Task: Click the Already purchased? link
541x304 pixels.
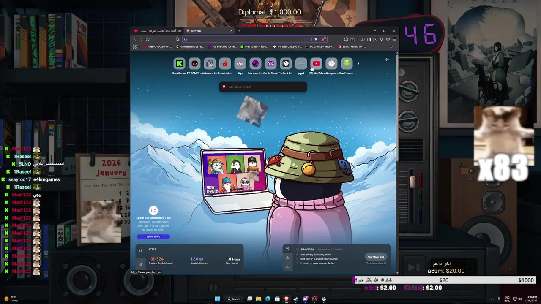Action: [376, 263]
